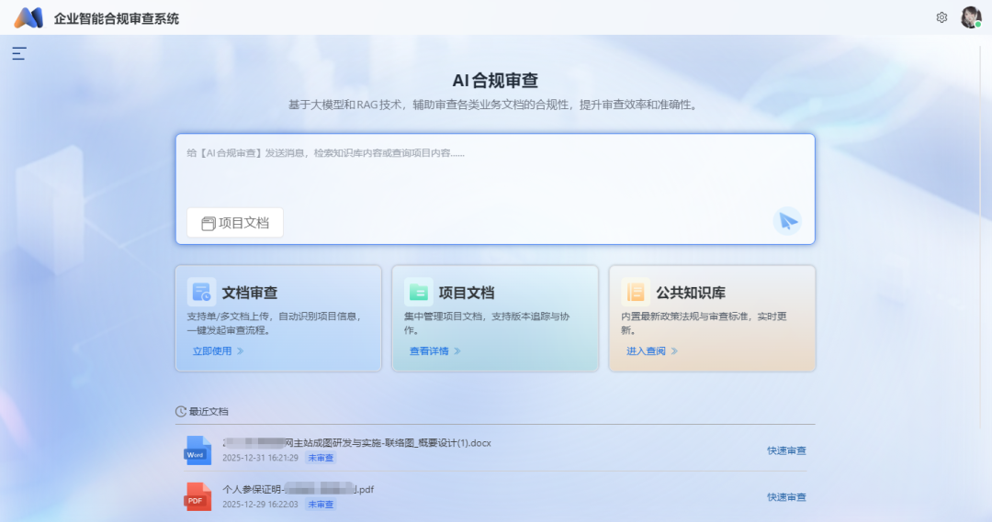Send message with paper plane icon
This screenshot has height=522, width=992.
pyautogui.click(x=788, y=221)
